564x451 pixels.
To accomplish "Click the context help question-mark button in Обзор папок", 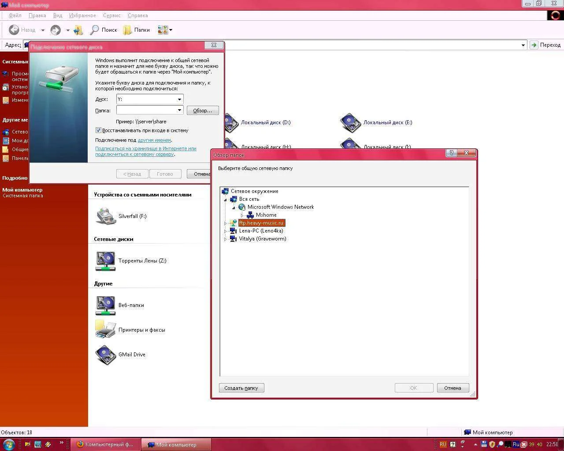I will [x=451, y=153].
